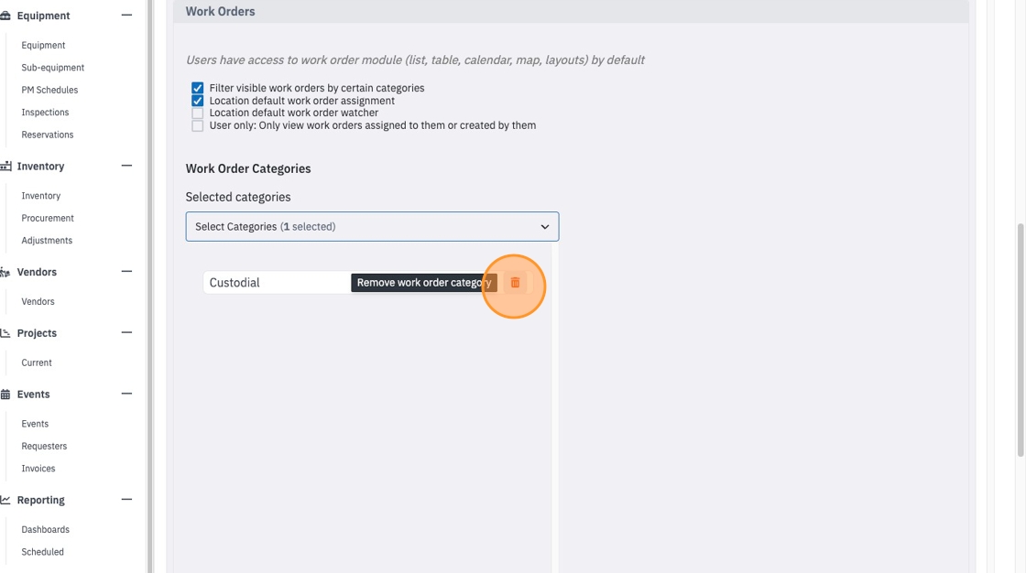The height and width of the screenshot is (573, 1026).
Task: Click the trash icon next to Custodial
Action: click(515, 283)
